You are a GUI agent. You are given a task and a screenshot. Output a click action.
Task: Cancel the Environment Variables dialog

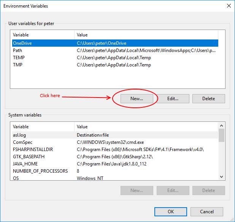206,212
